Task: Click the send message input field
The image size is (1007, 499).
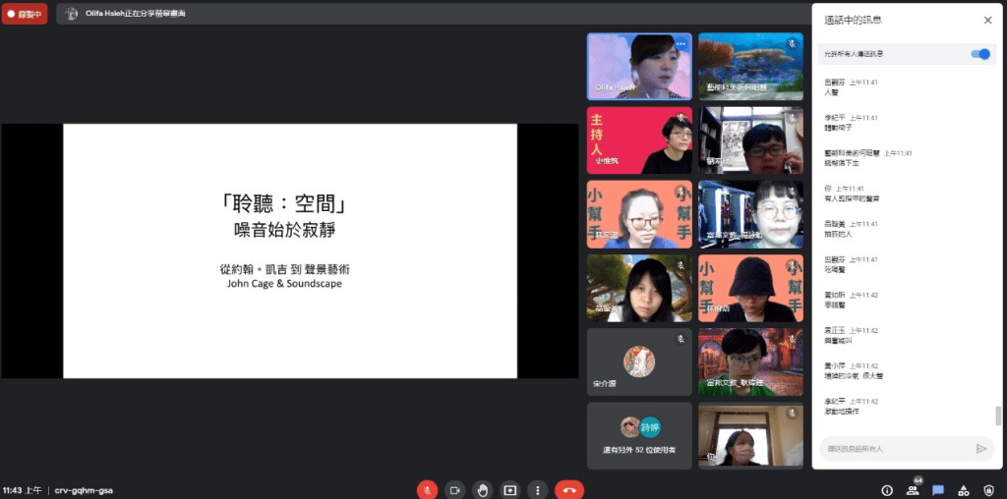Action: click(893, 448)
